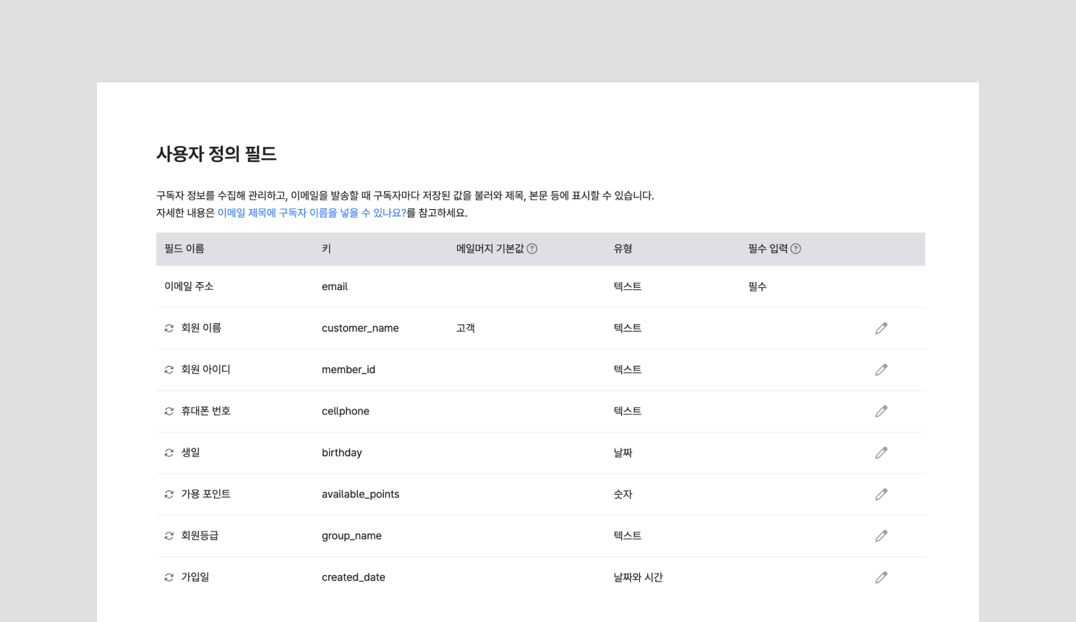The width and height of the screenshot is (1076, 622).
Task: Edit the 휴대폰 번호 field with pencil icon
Action: click(x=881, y=412)
